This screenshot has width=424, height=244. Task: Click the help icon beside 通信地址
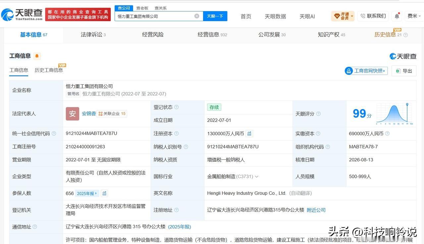pyautogui.click(x=35, y=227)
